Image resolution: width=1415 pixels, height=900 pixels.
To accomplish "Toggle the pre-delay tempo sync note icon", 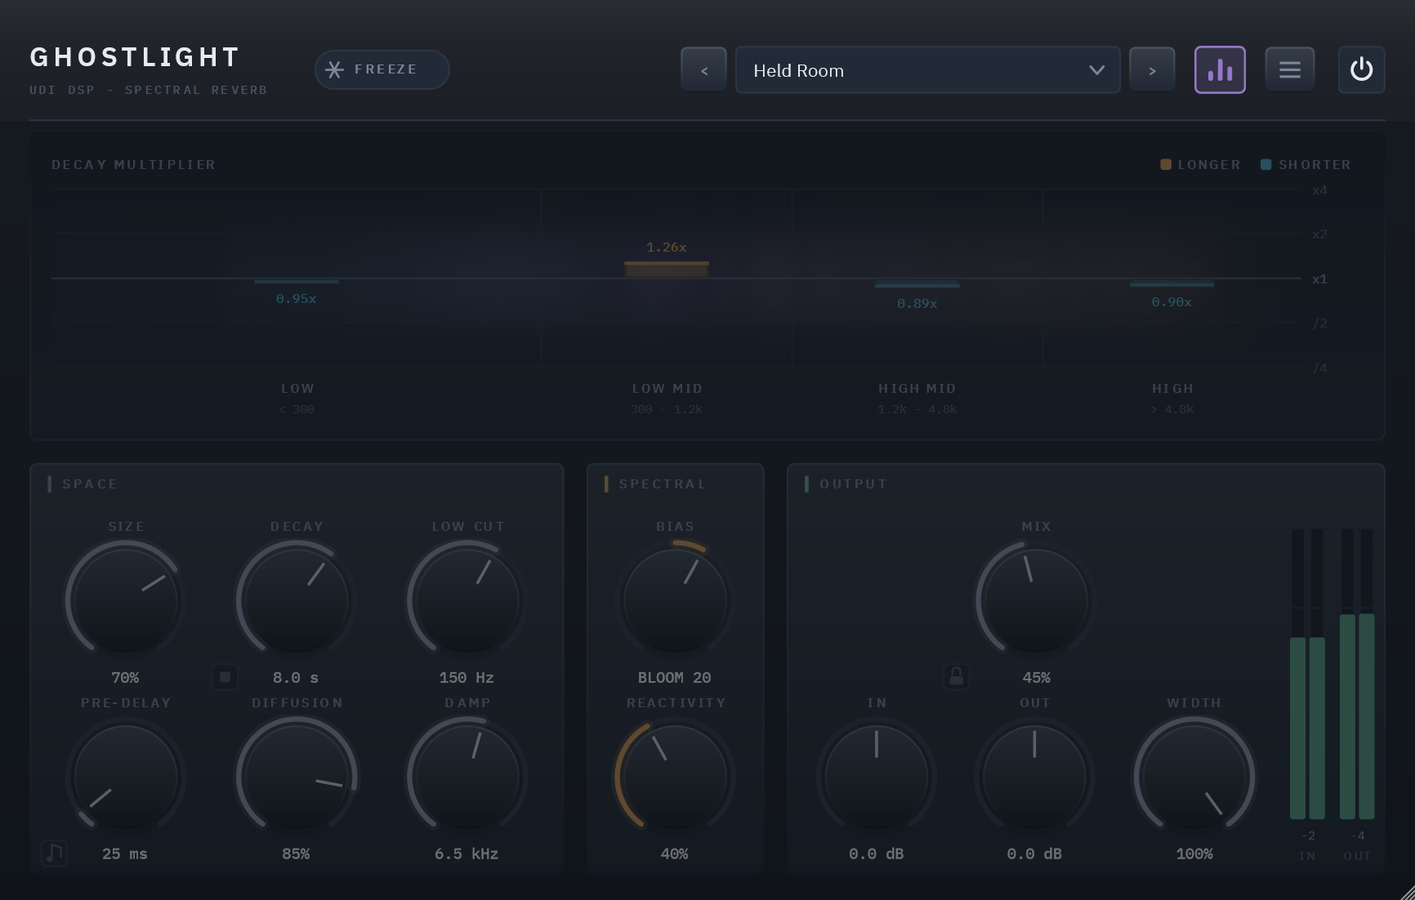I will (54, 853).
